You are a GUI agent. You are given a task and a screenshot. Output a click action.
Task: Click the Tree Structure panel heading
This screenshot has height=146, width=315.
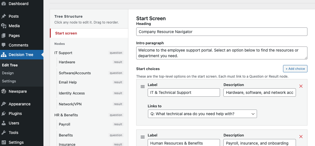click(68, 17)
